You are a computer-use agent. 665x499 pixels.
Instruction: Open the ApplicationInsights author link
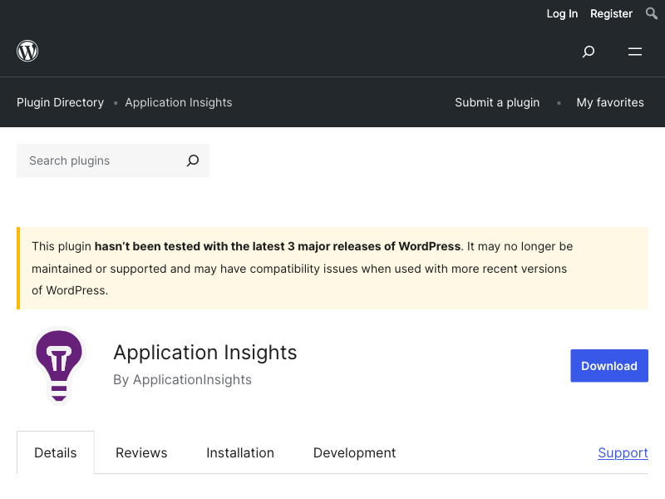point(192,379)
